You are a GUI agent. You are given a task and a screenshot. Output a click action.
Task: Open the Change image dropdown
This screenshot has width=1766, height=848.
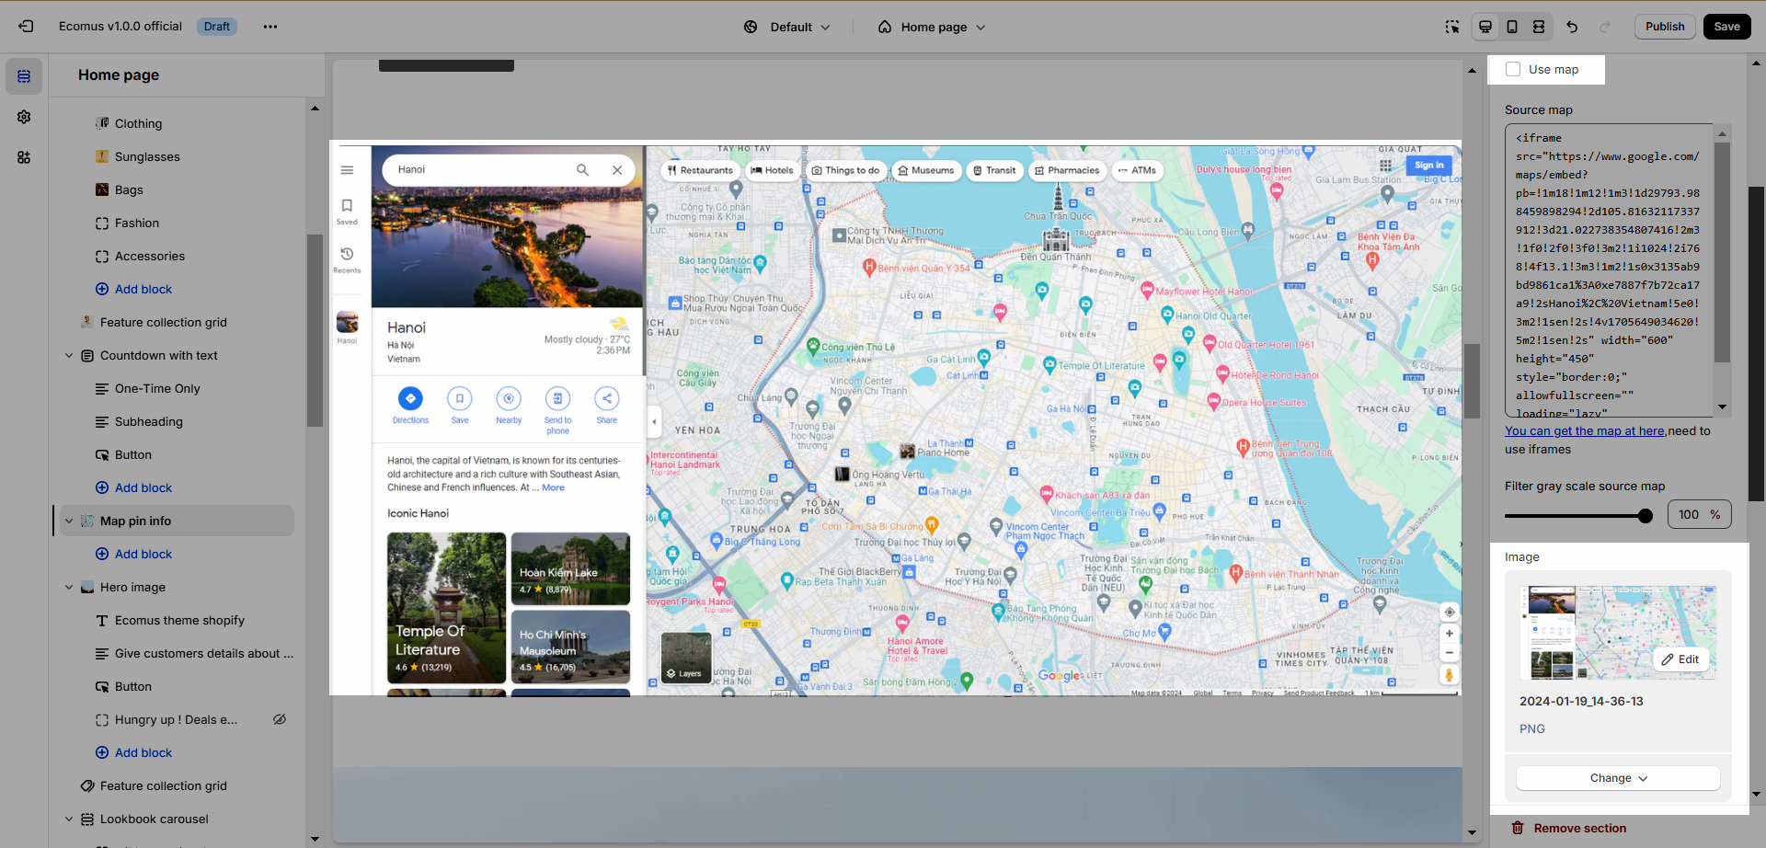pos(1618,778)
